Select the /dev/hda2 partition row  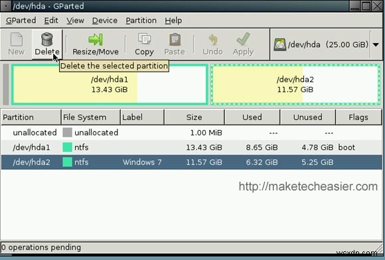[192, 162]
